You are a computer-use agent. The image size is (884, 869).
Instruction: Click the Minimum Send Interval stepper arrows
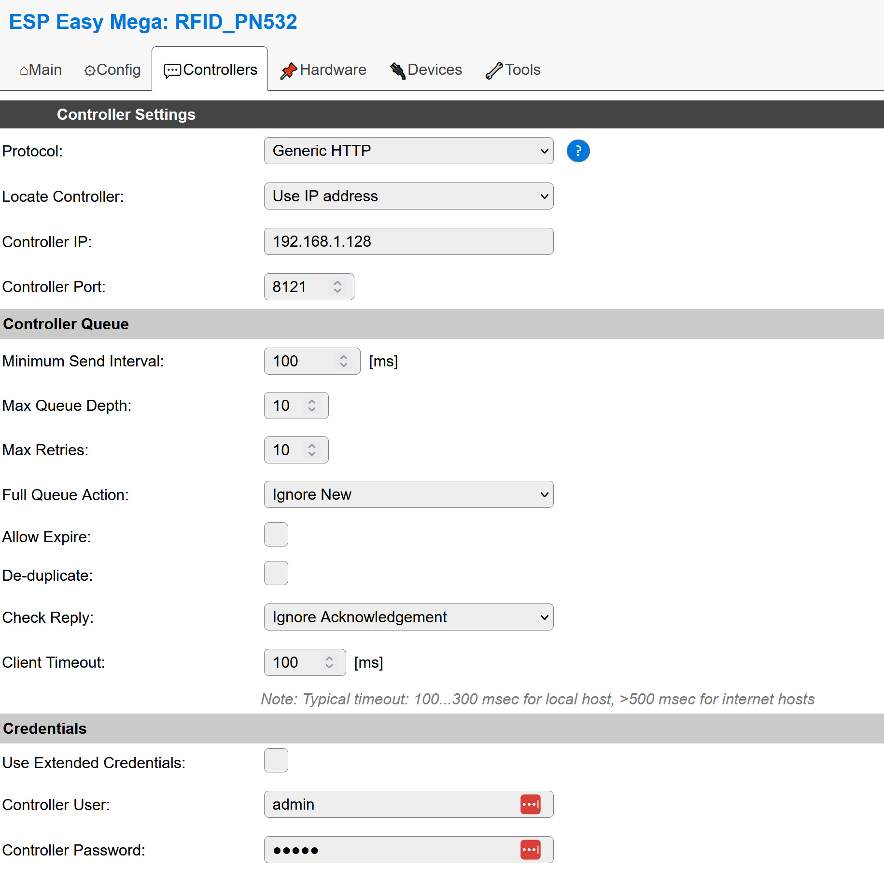pyautogui.click(x=344, y=361)
